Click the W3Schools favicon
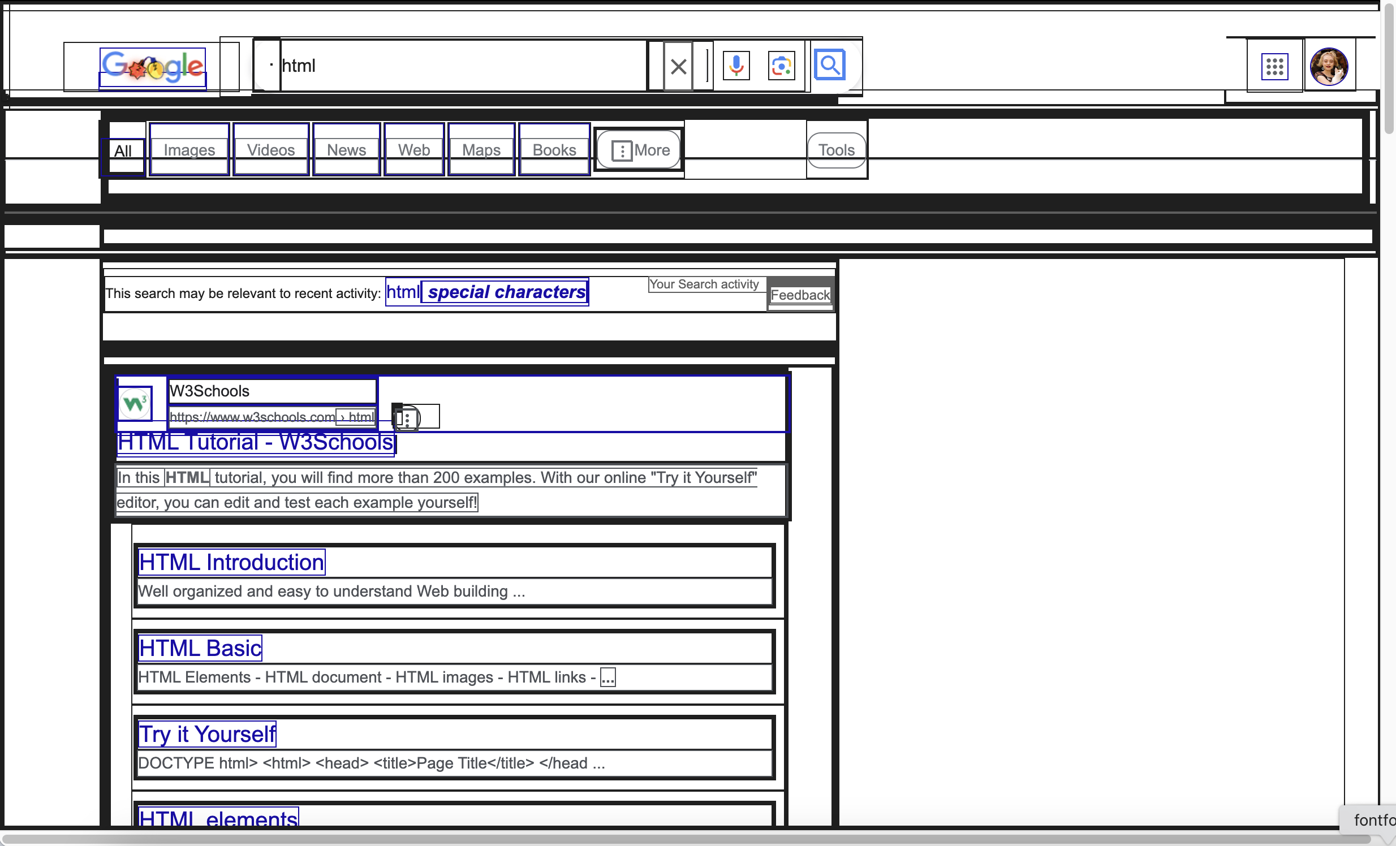The height and width of the screenshot is (846, 1396). (x=135, y=403)
